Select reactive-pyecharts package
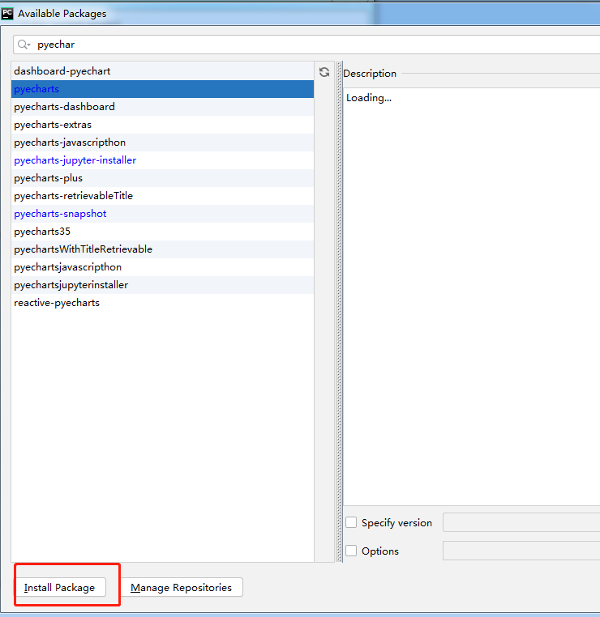The width and height of the screenshot is (600, 617). click(x=57, y=303)
